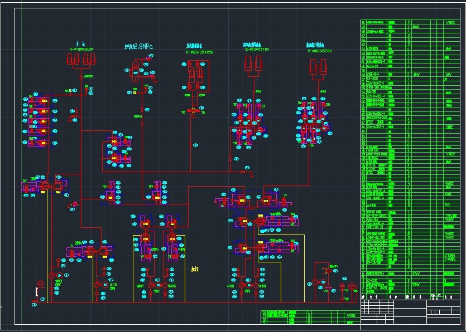Click the round gauge symbol beside the parts table
The width and height of the screenshot is (466, 332).
coord(352,287)
